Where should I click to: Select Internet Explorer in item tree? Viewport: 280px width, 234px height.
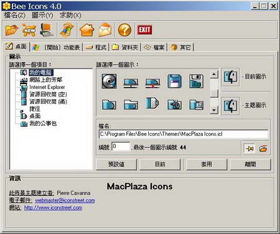[47, 87]
